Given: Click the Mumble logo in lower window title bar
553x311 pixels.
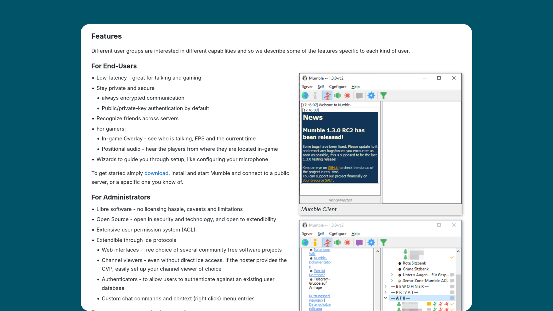Looking at the screenshot, I should tap(304, 225).
